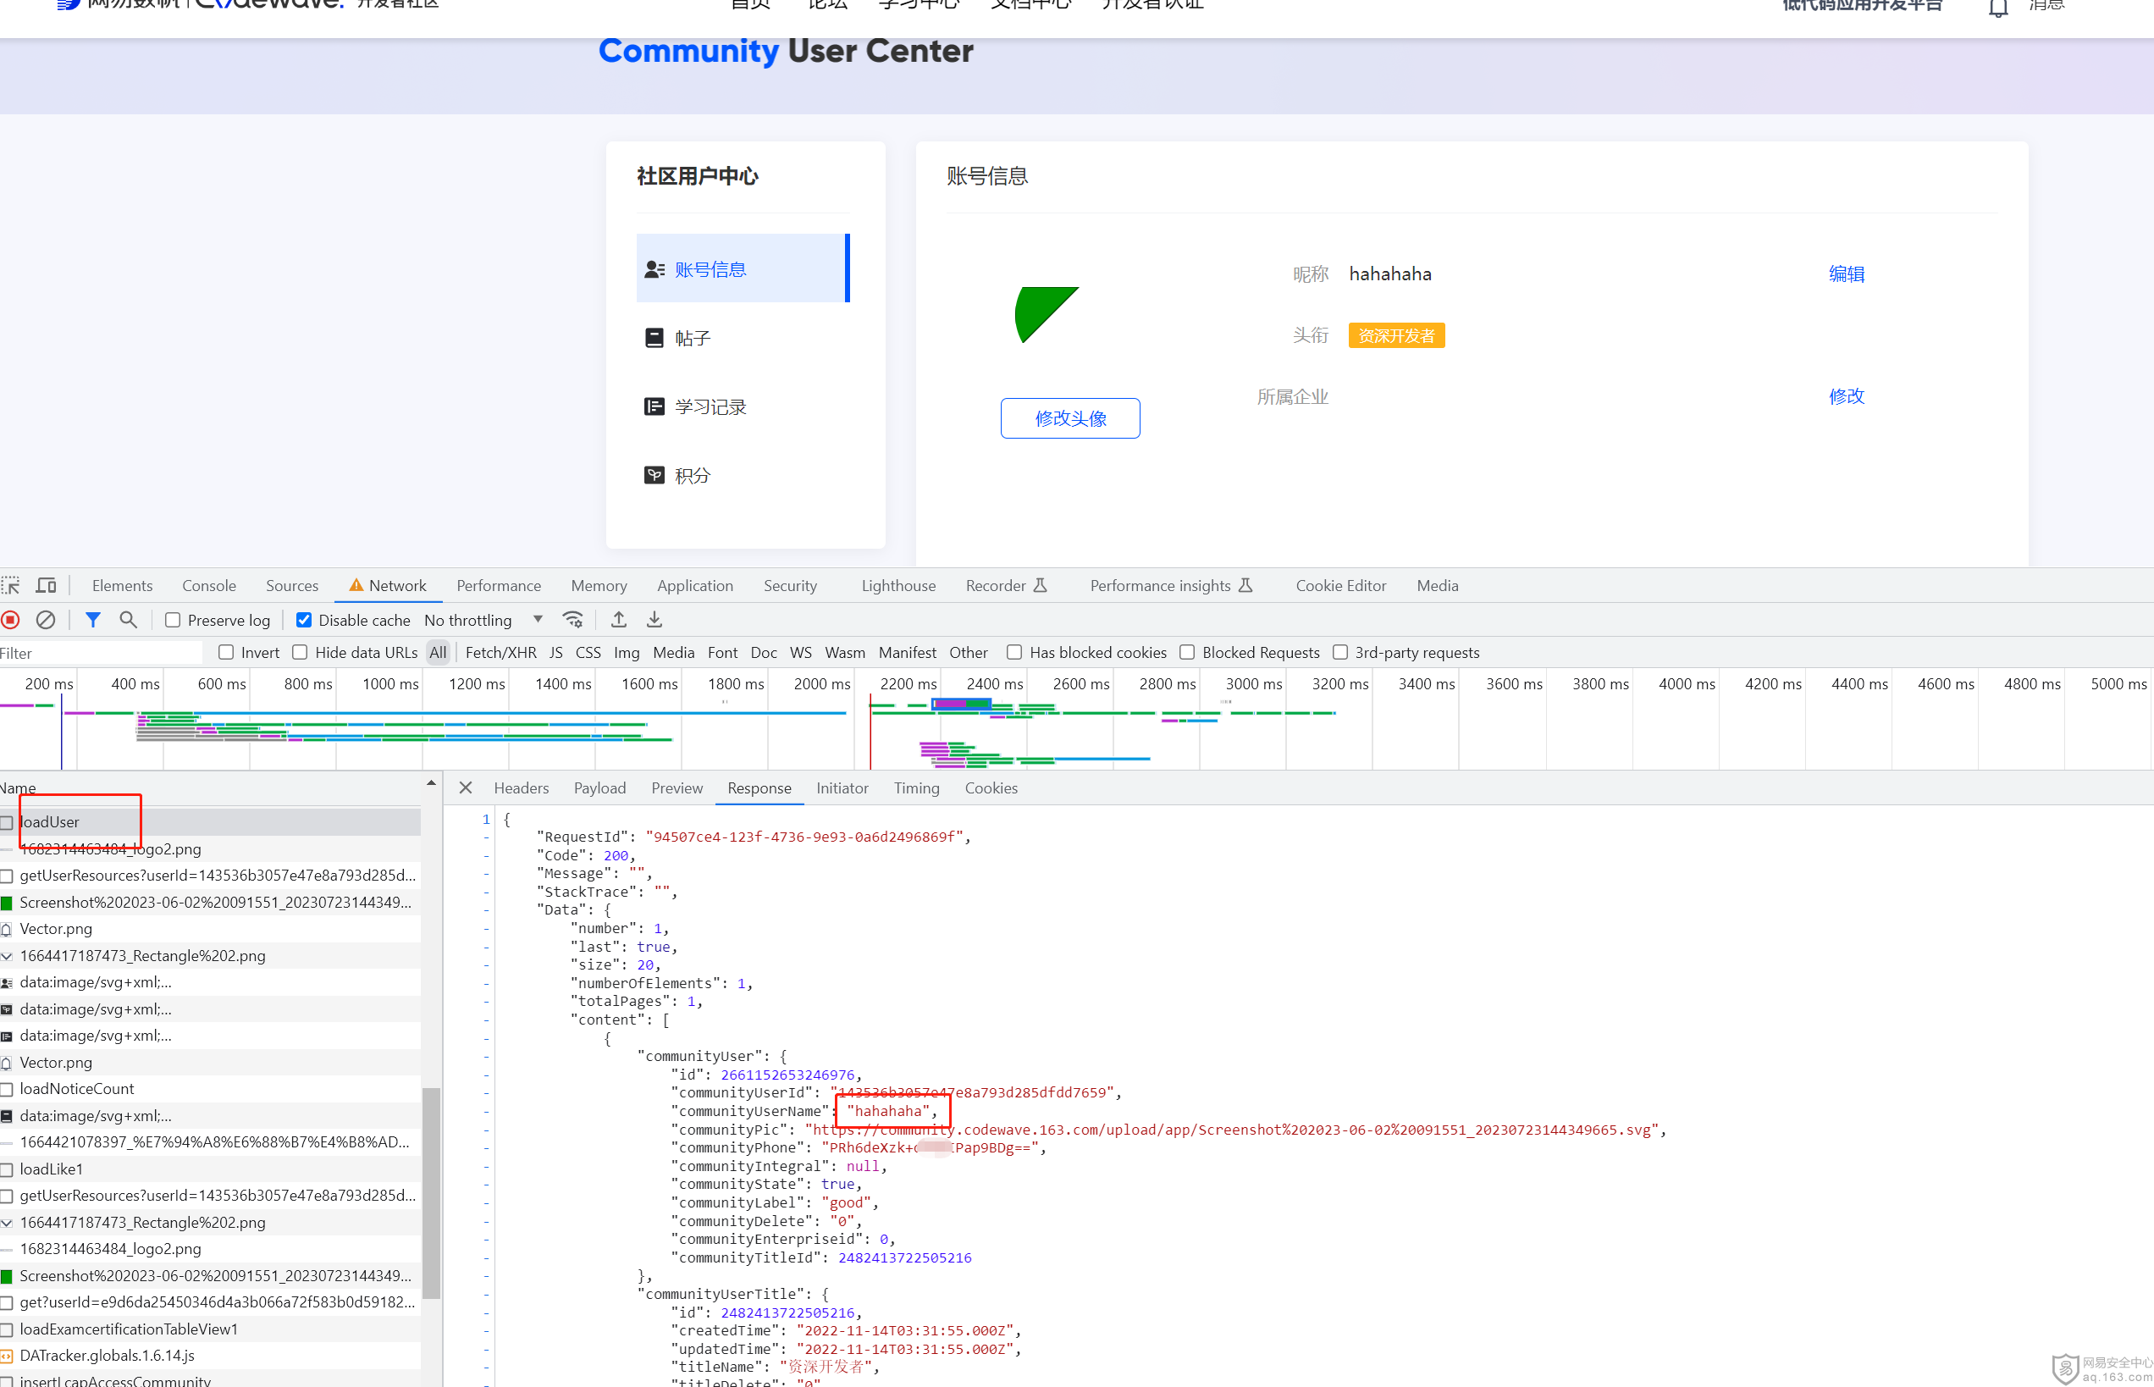This screenshot has width=2154, height=1387.
Task: Click the 积分 sidebar icon
Action: [654, 475]
